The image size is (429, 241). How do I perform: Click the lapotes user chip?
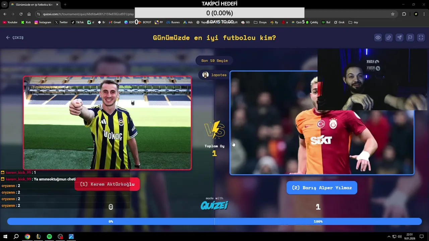(214, 75)
